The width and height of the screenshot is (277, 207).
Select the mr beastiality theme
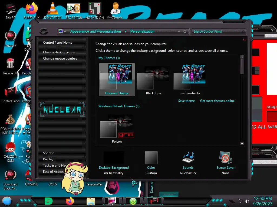pos(190,80)
